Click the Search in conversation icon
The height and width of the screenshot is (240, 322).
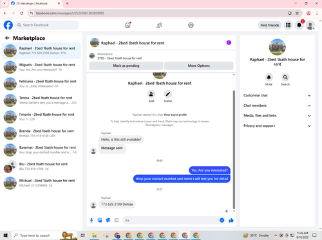coord(285,77)
